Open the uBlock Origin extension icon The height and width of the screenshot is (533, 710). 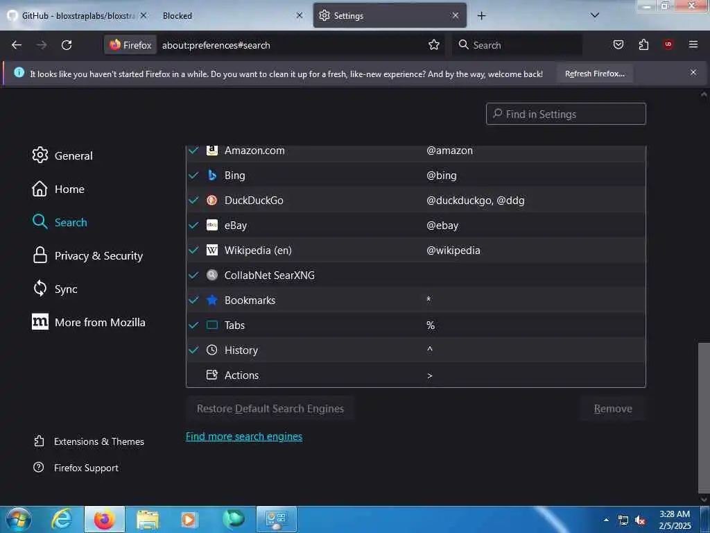[668, 44]
